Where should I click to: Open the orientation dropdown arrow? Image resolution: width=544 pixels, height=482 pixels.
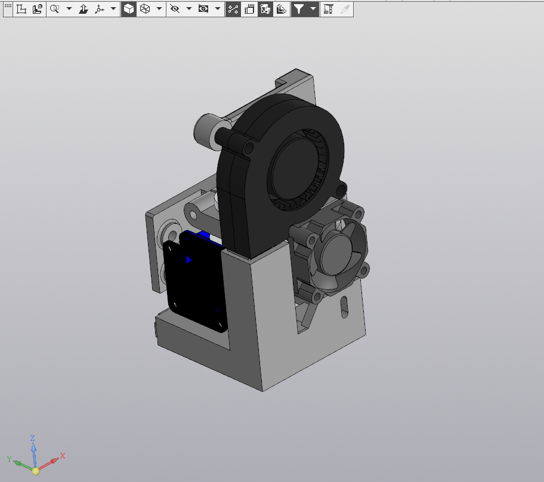coord(113,9)
